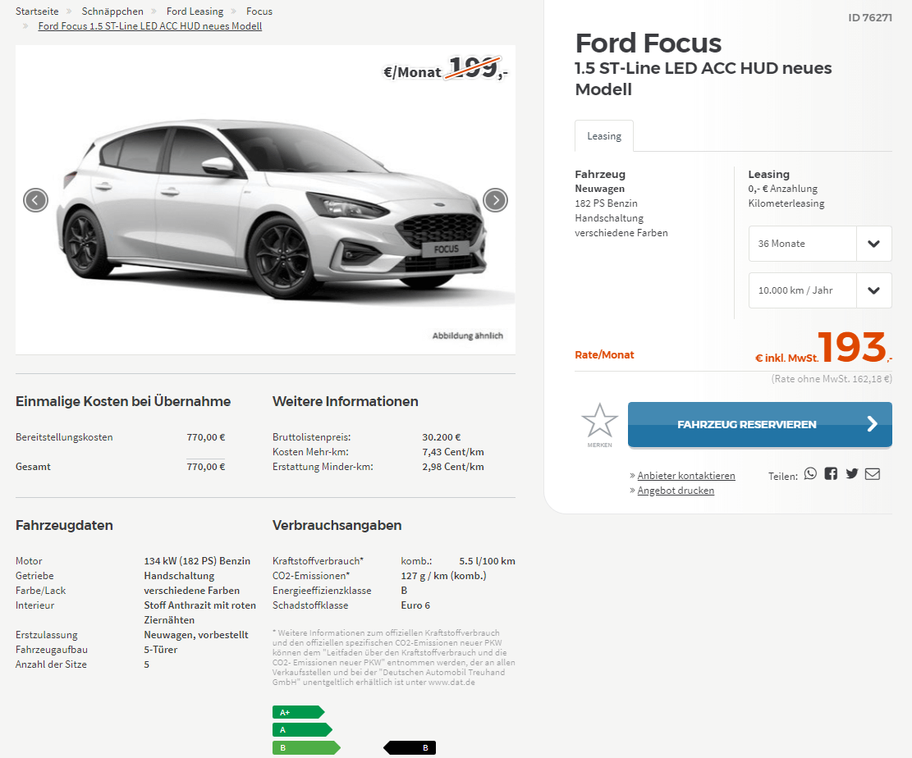
Task: Click the 5.5 l/100 km consumption value
Action: coord(488,561)
